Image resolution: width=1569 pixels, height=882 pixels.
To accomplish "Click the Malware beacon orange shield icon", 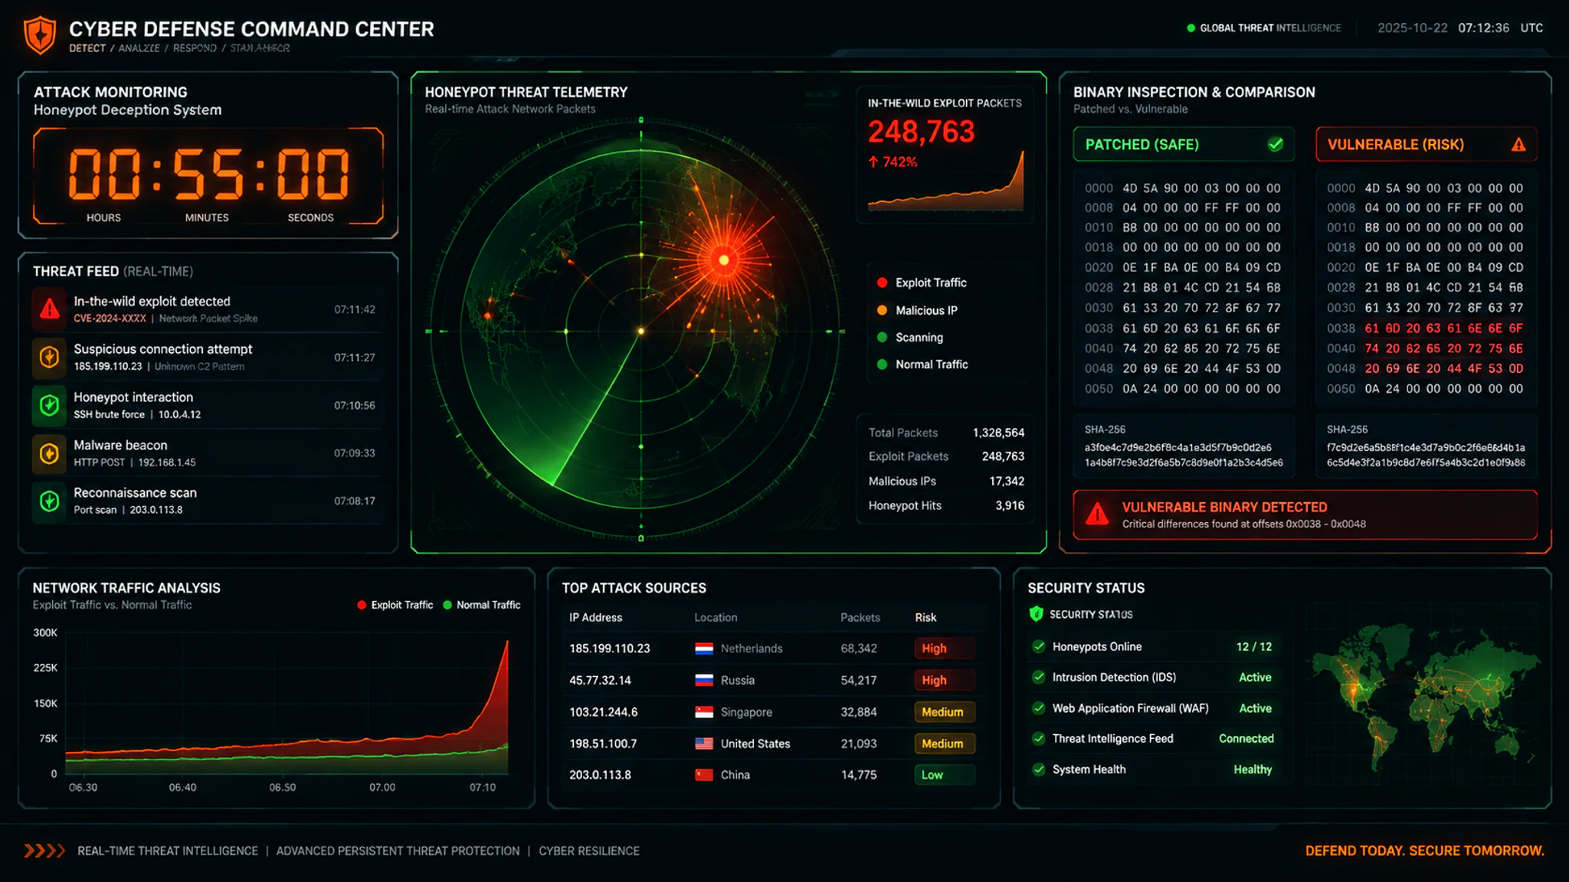I will point(50,453).
